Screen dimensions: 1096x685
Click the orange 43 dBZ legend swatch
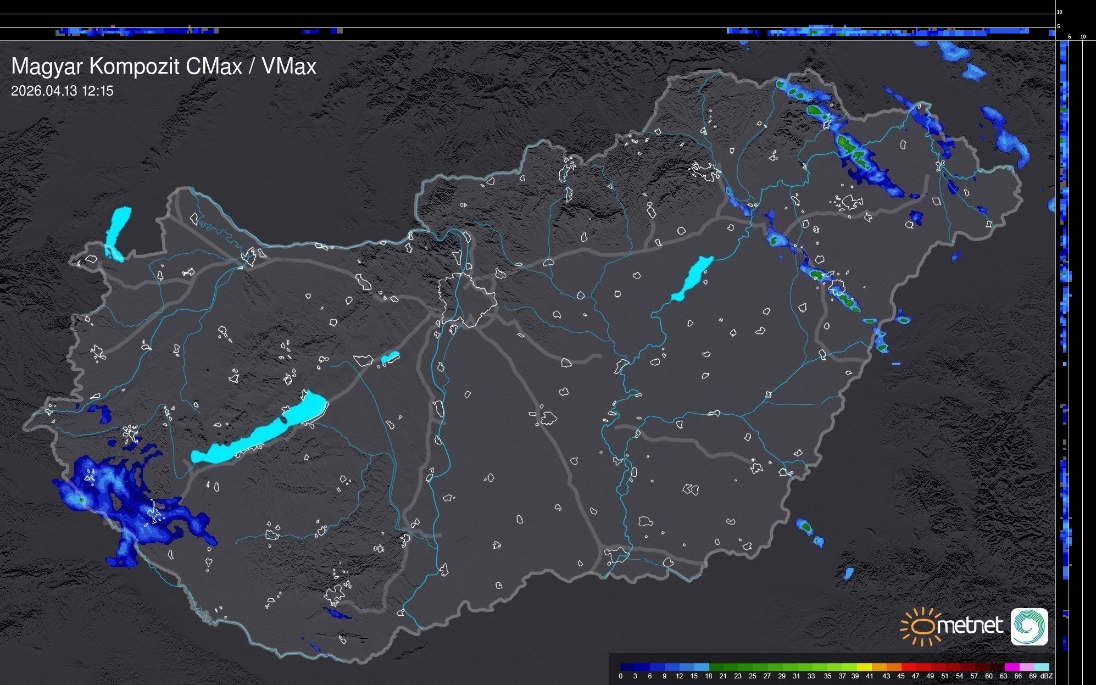[x=894, y=667]
